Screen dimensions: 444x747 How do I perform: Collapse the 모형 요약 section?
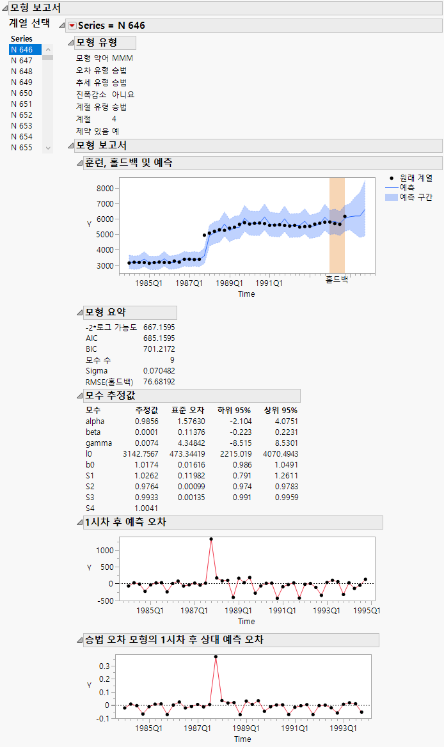click(x=80, y=313)
